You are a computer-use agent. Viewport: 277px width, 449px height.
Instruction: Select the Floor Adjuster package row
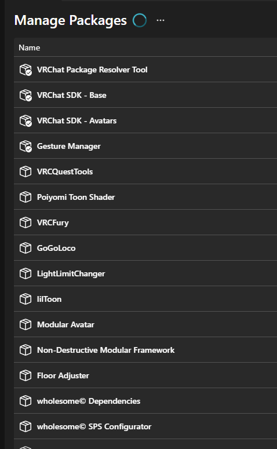(145, 375)
